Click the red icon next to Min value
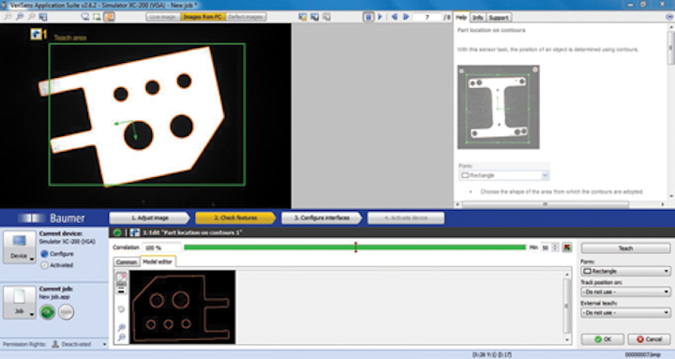The width and height of the screenshot is (675, 359). point(567,247)
